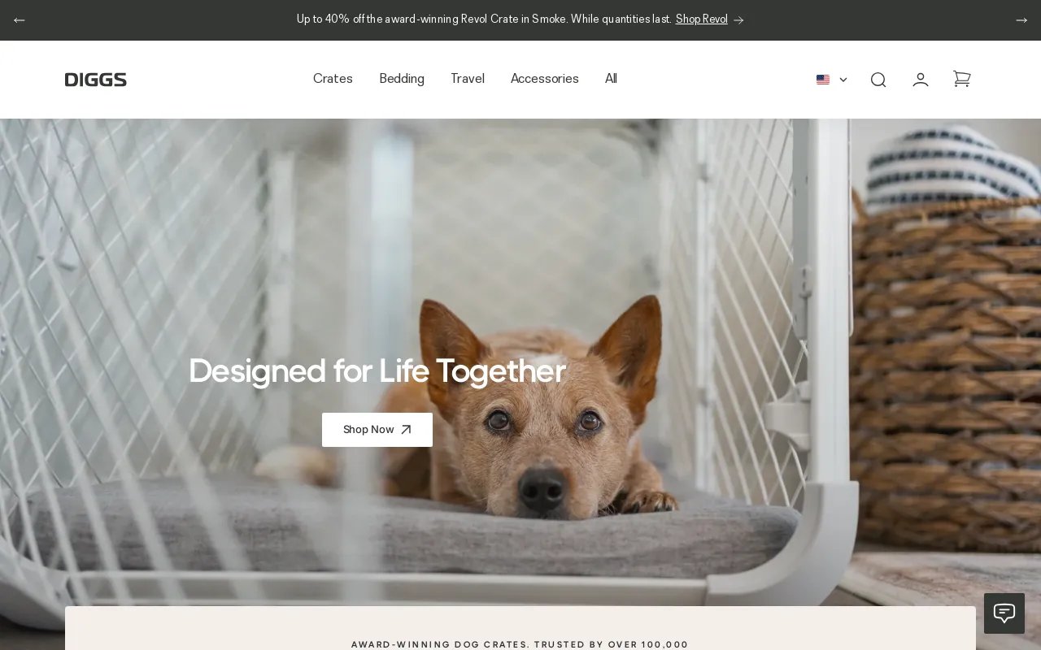Show next announcement with right arrow
The width and height of the screenshot is (1041, 650).
coord(1021,20)
